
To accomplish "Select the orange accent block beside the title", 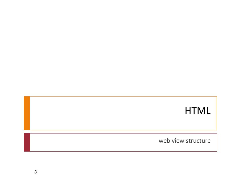I will 27,113.
